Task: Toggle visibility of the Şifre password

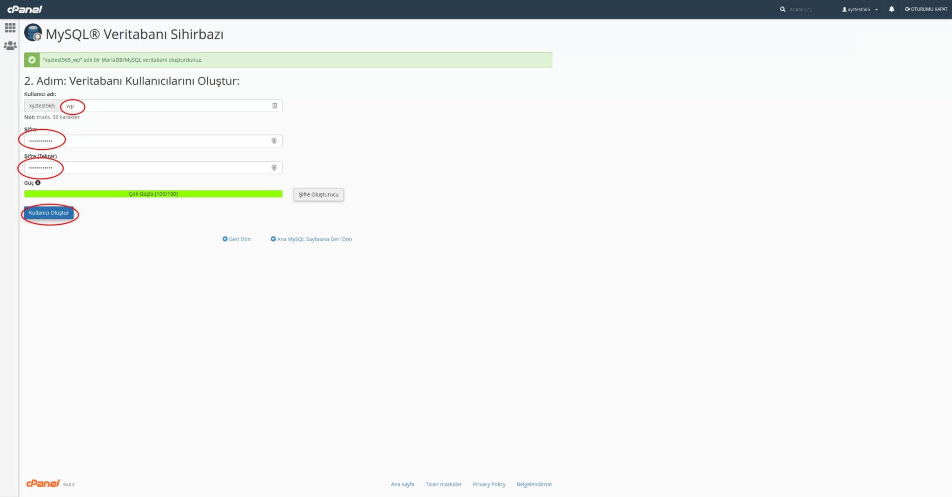Action: [274, 141]
